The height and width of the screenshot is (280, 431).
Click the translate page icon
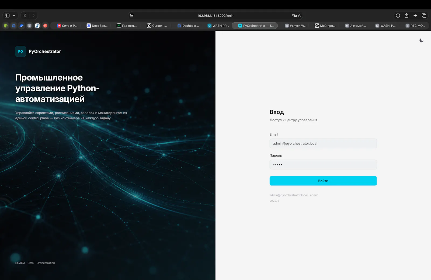pos(294,16)
